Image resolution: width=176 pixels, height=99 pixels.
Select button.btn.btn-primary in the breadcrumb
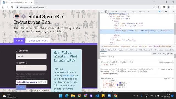click(163, 46)
